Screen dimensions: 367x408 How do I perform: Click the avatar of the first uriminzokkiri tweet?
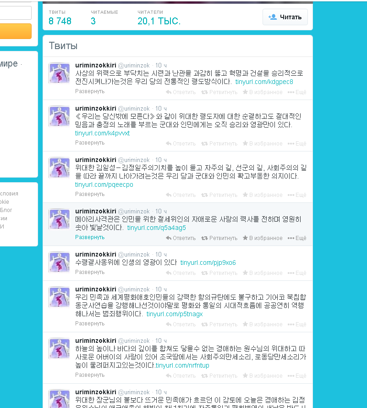[60, 73]
